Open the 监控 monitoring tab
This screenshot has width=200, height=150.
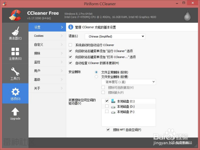pyautogui.click(x=47, y=62)
